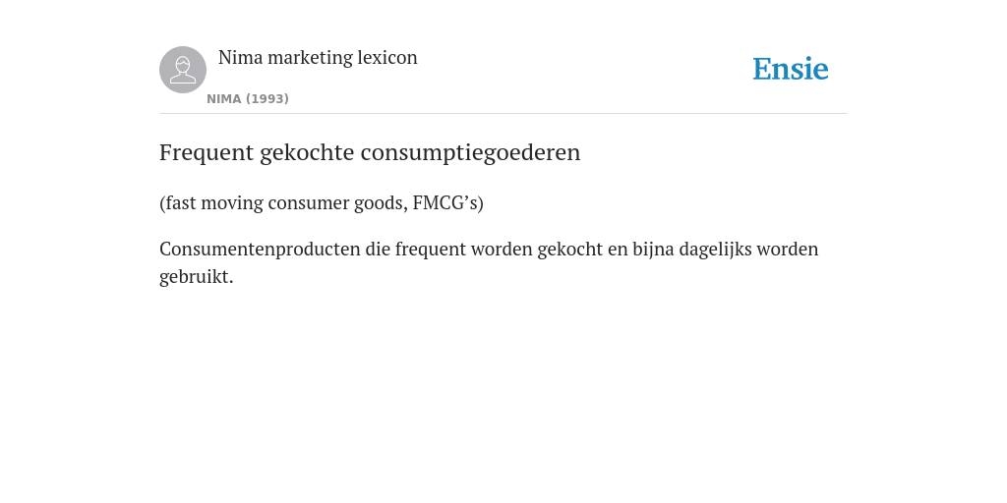Click the gray author avatar icon
The height and width of the screenshot is (503, 1007).
pos(183,70)
